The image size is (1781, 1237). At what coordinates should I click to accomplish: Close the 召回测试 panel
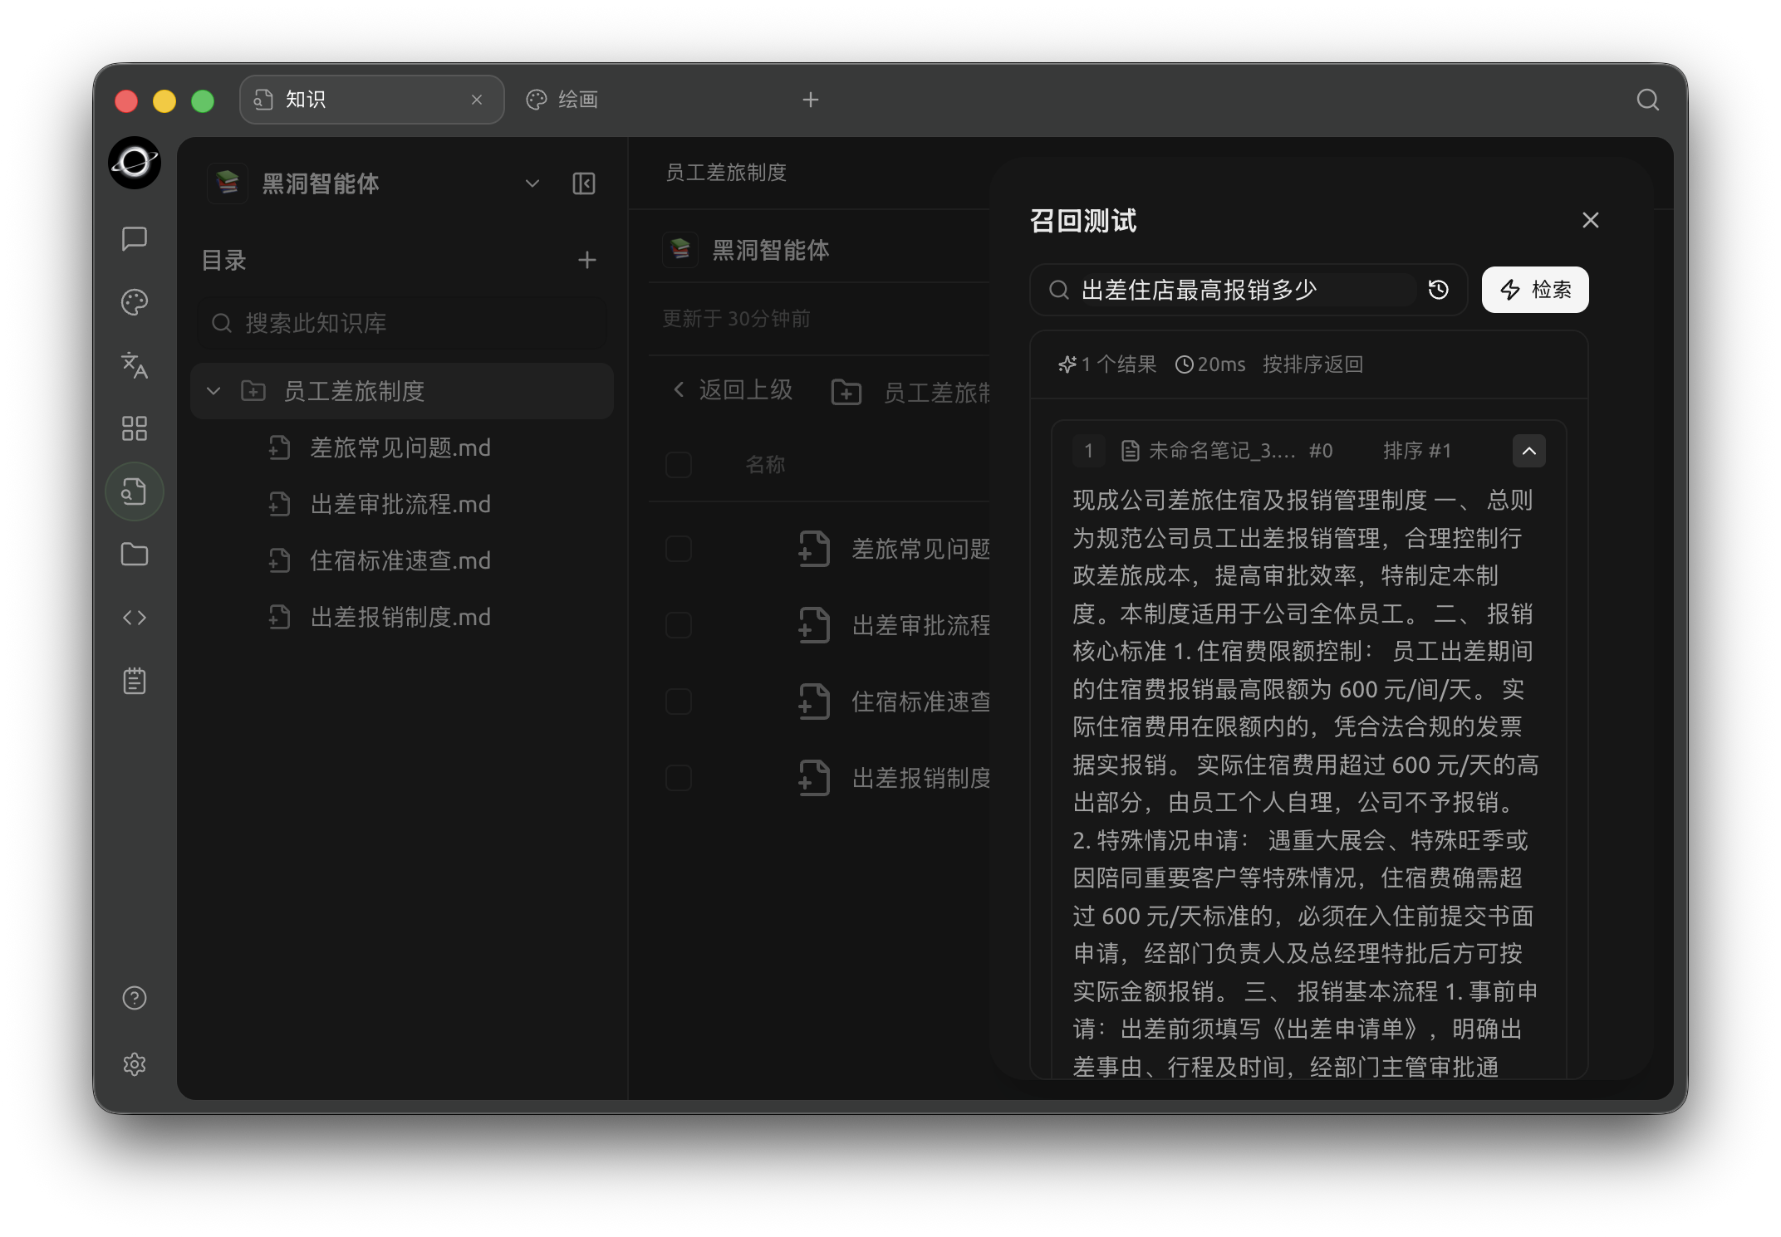pyautogui.click(x=1590, y=220)
